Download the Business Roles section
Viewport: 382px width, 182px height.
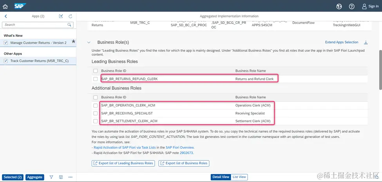tap(366, 42)
